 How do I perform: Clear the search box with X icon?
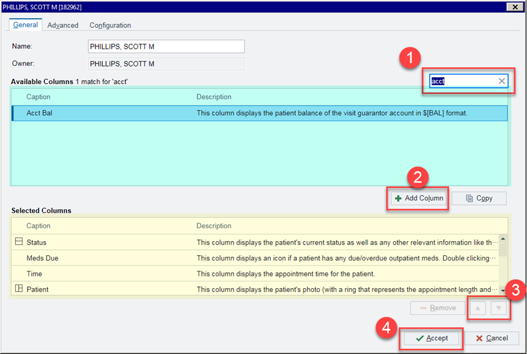tap(501, 81)
